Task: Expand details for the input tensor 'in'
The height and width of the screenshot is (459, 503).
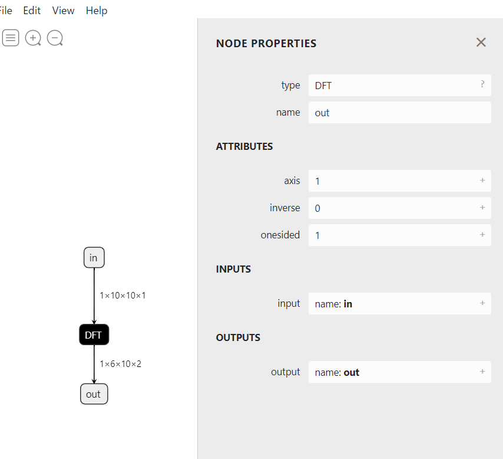Action: click(x=482, y=303)
